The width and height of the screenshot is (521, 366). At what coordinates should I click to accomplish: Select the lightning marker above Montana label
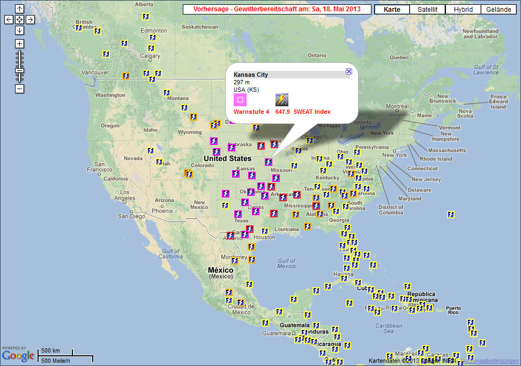[167, 93]
